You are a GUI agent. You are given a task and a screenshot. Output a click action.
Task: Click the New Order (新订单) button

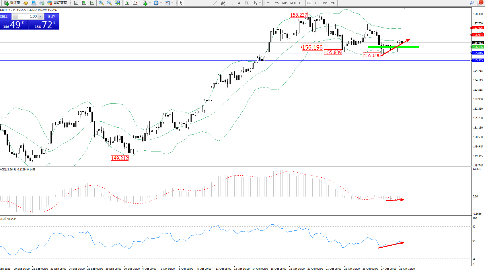click(12, 3)
